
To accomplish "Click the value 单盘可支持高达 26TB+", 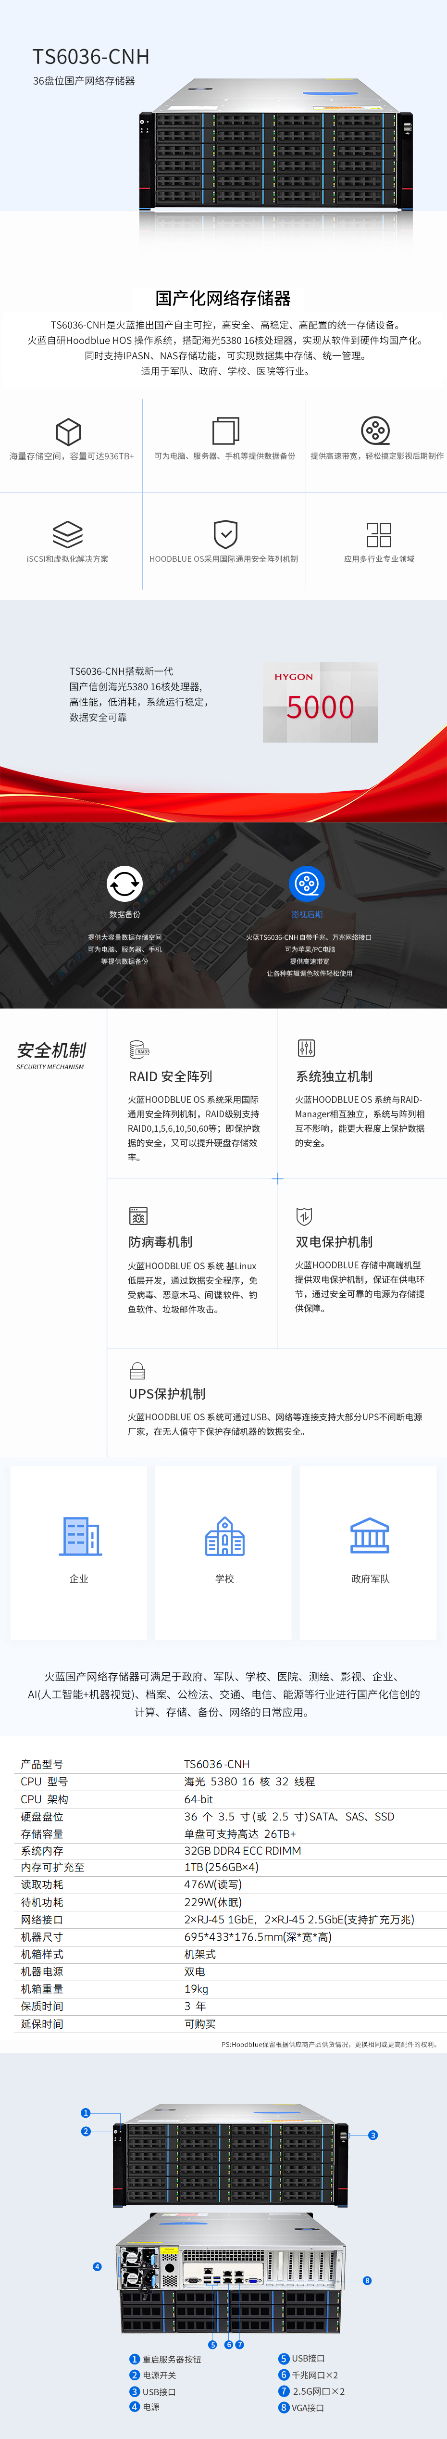I will [x=239, y=1834].
